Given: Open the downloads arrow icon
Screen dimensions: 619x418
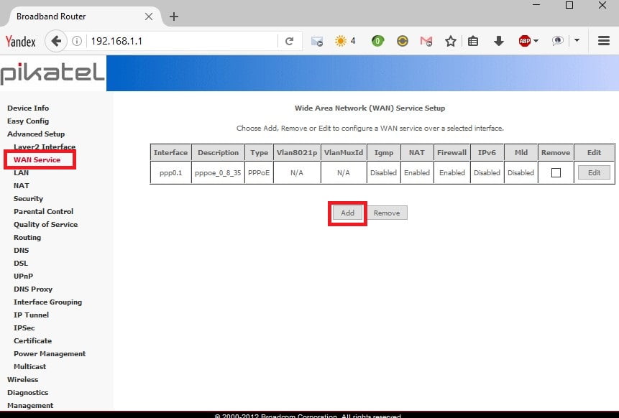Looking at the screenshot, I should [x=498, y=41].
